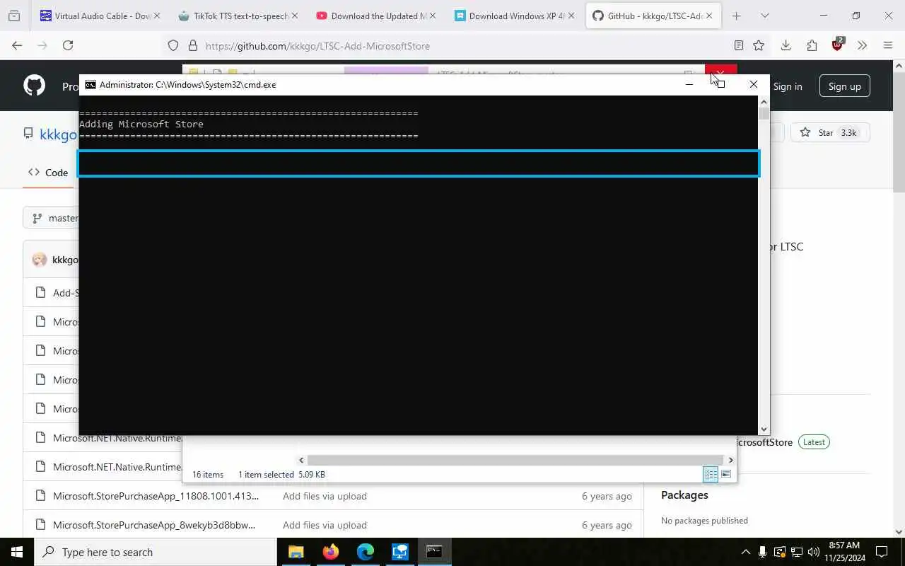
Task: Expand more Firefox toolbar tools chevron
Action: tap(862, 45)
